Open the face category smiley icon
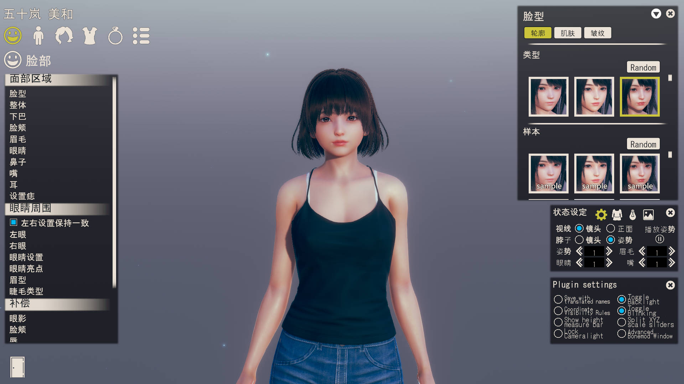This screenshot has height=384, width=684. pyautogui.click(x=13, y=36)
